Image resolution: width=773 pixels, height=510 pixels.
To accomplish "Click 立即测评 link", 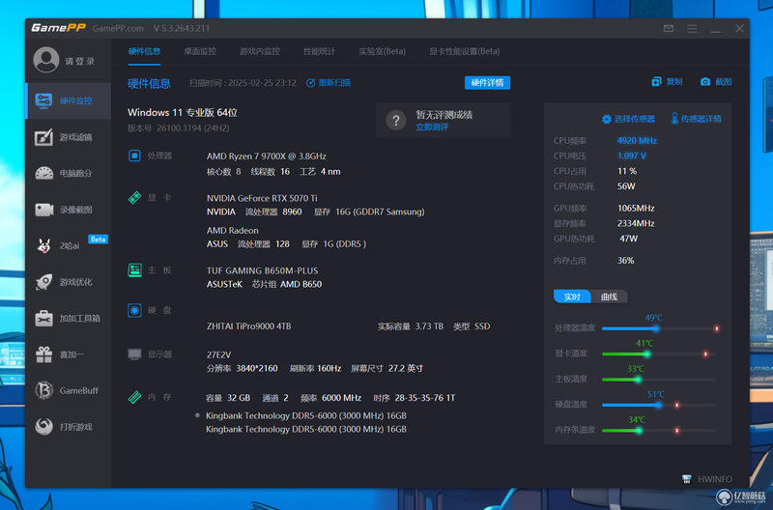I will [x=432, y=127].
